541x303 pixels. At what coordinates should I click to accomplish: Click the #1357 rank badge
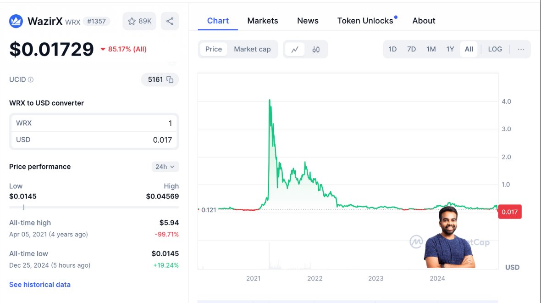[x=96, y=22]
